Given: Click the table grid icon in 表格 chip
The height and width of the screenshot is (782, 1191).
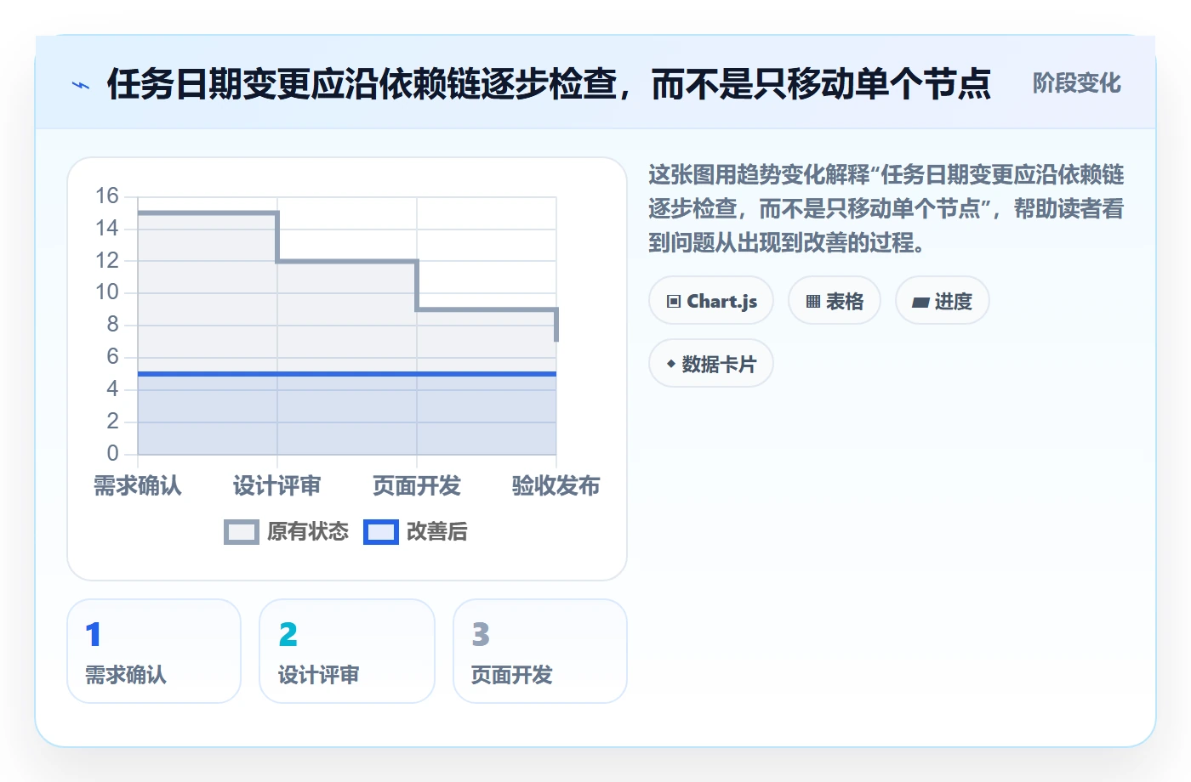Looking at the screenshot, I should tap(813, 302).
